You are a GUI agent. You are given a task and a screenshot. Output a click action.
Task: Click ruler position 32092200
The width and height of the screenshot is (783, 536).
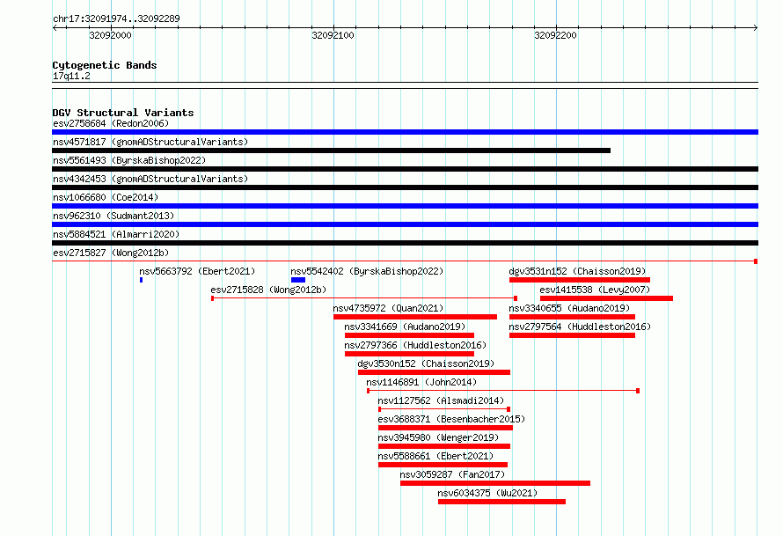click(555, 35)
